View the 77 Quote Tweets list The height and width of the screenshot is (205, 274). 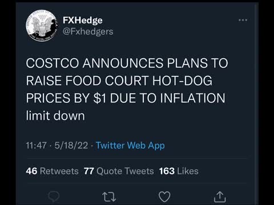(x=119, y=171)
